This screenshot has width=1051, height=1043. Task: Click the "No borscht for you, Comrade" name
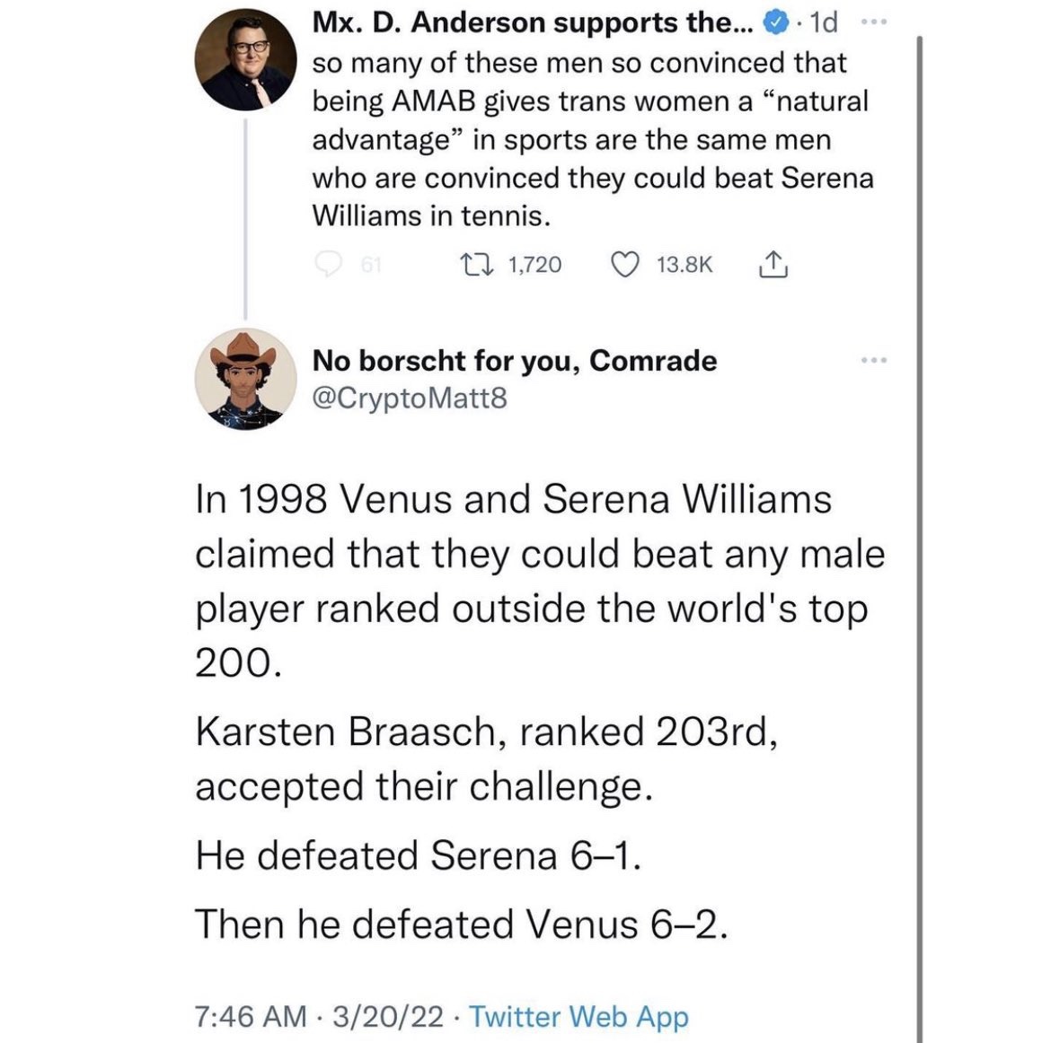(x=514, y=361)
